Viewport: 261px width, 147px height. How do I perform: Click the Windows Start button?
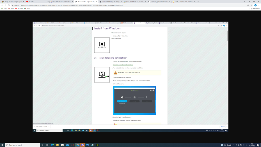[2, 145]
